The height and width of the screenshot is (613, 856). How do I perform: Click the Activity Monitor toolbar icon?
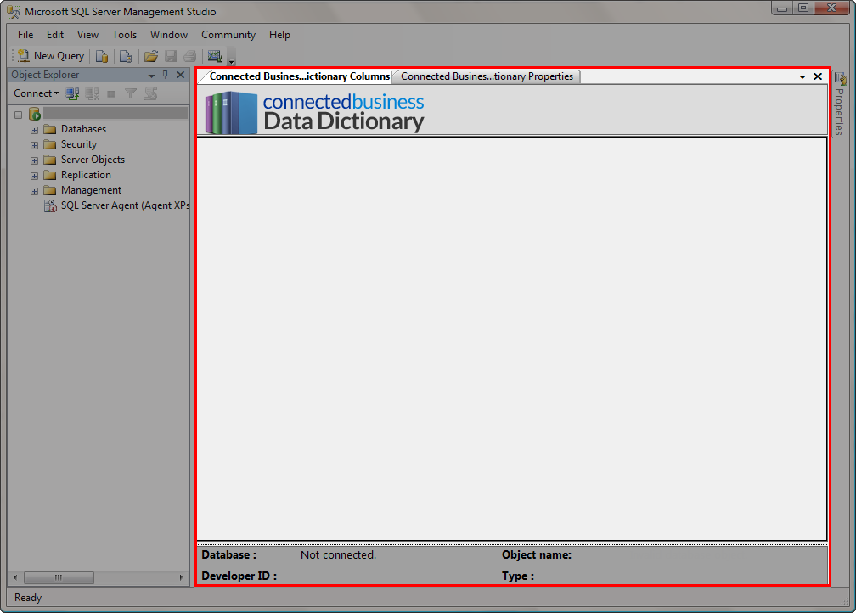[x=214, y=57]
